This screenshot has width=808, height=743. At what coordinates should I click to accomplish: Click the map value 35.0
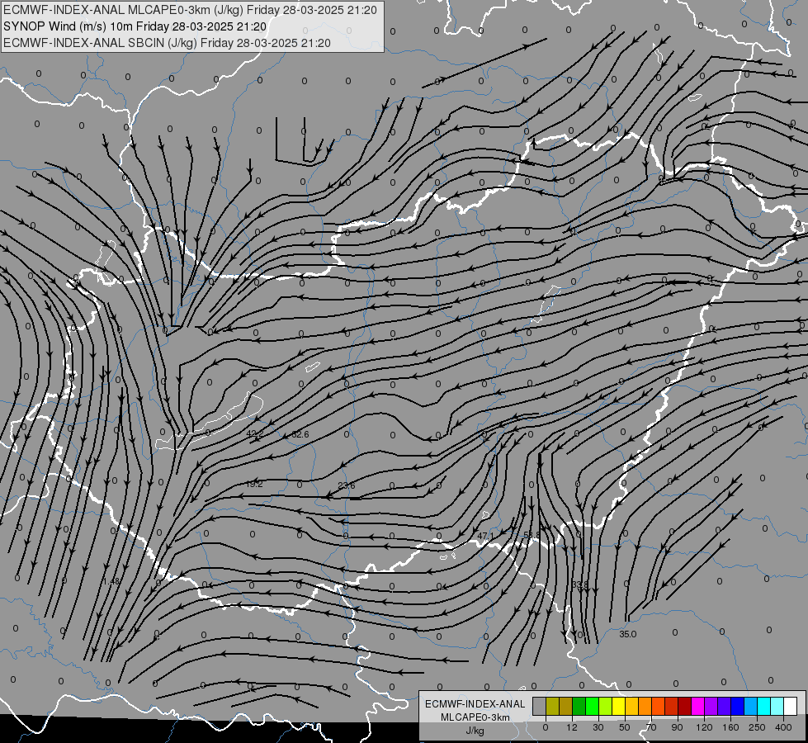coord(627,635)
